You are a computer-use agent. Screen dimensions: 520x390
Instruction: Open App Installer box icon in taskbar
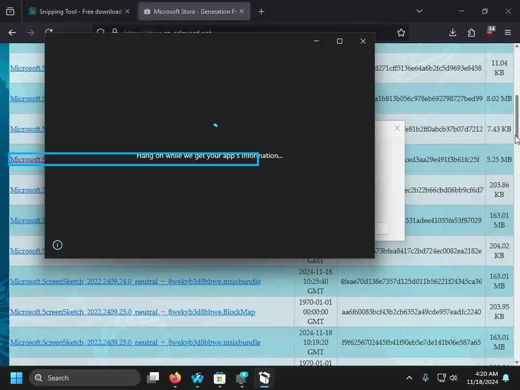pos(264,378)
